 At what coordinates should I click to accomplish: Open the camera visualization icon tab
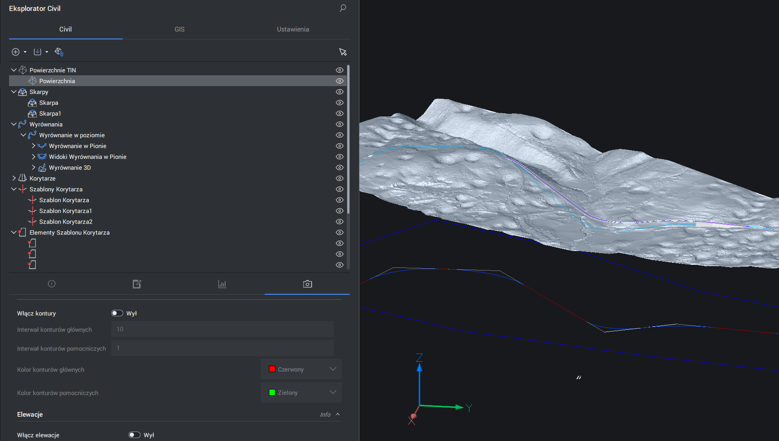click(307, 284)
